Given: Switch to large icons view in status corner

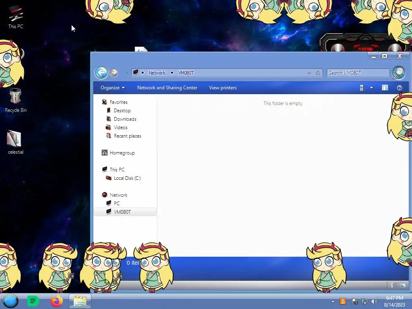Looking at the screenshot, I should tap(403, 285).
